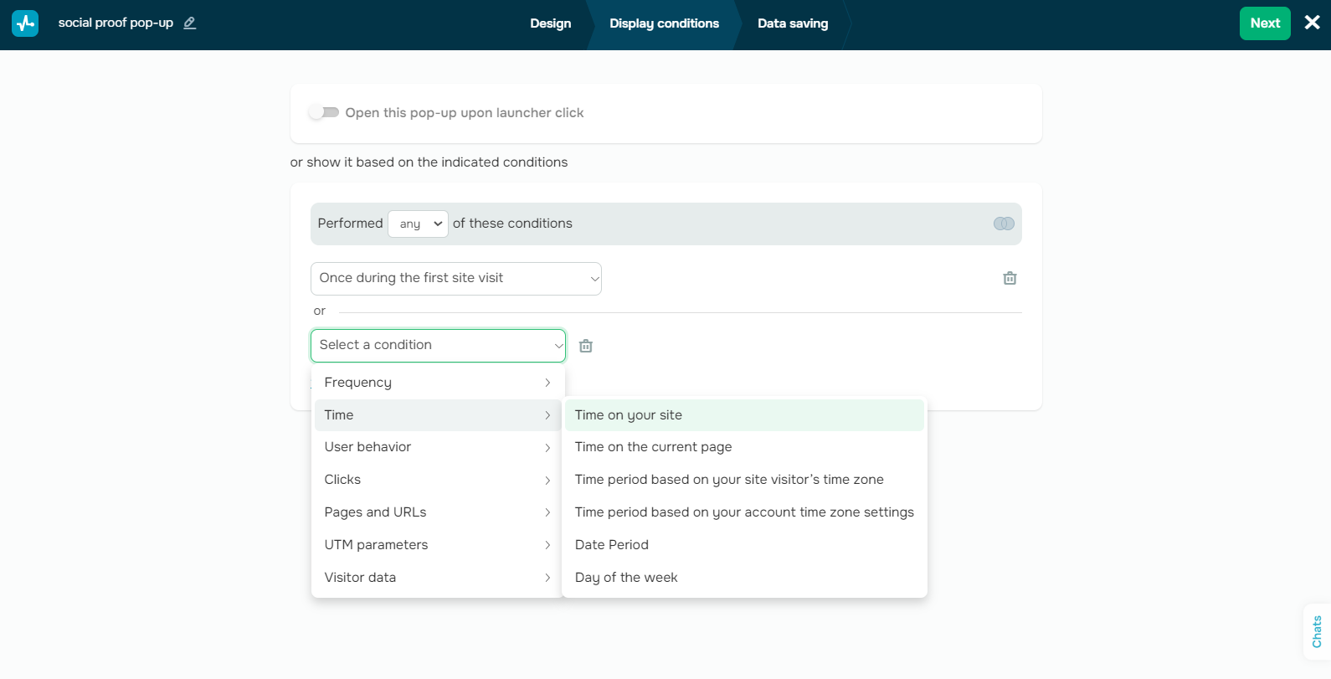The image size is (1331, 679).
Task: Delete the first site visit condition
Action: pos(1010,278)
